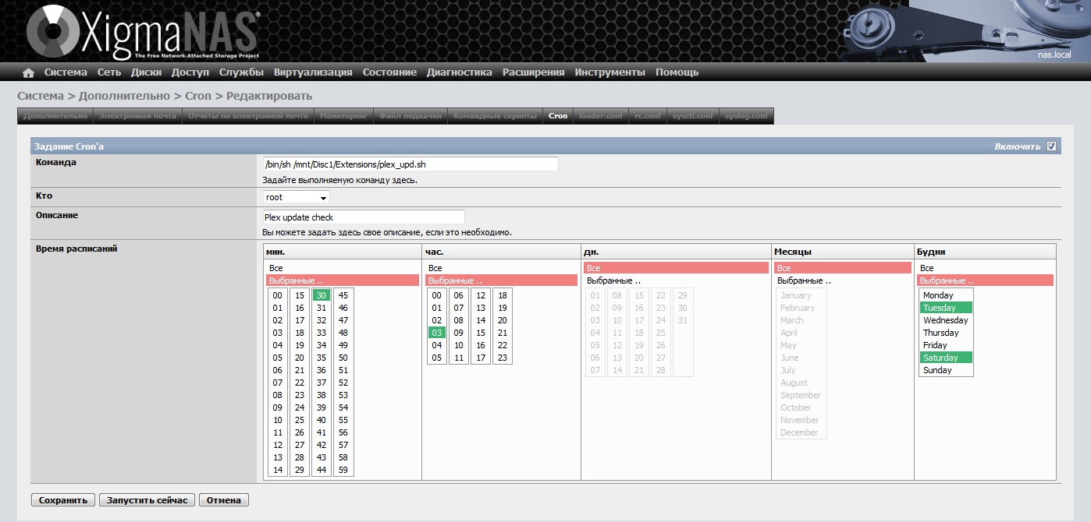Click the Сохранить button

(63, 500)
